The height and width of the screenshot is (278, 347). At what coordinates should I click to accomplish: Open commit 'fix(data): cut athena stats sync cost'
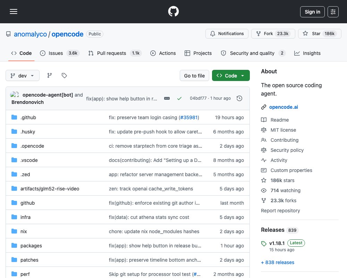tap(149, 217)
